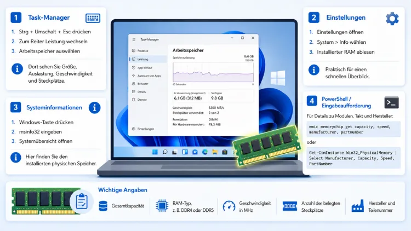
Task: Click the 'DIMM' Formfaktor value
Action: tap(213, 119)
